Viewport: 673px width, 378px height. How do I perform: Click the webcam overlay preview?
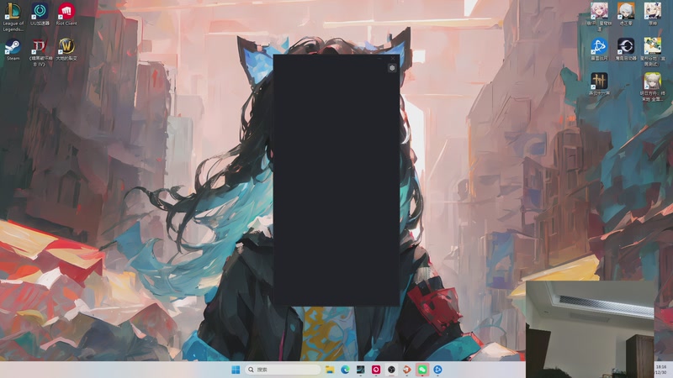point(591,329)
